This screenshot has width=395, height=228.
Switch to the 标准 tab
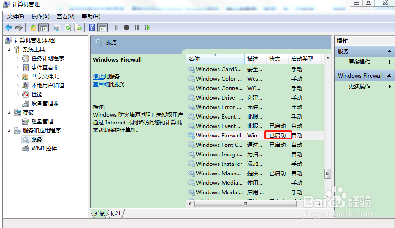pos(116,214)
